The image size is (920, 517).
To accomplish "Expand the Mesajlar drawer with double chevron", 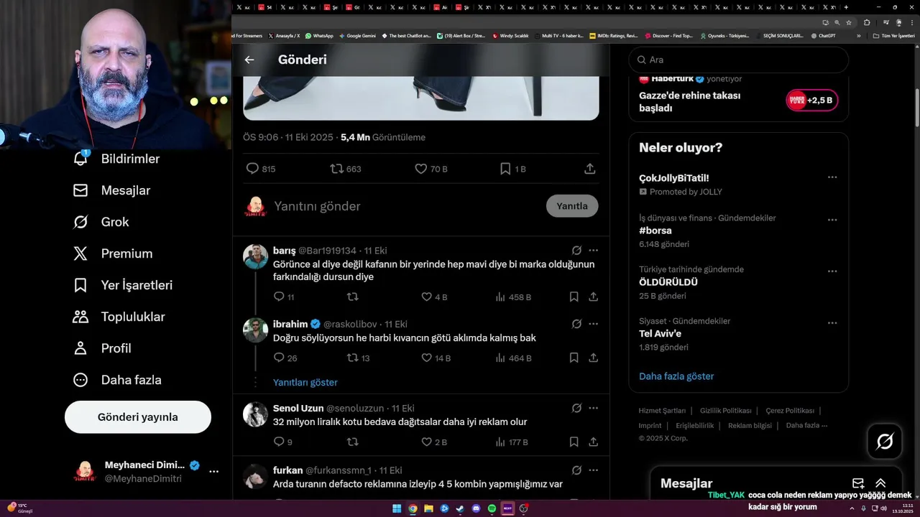I will [x=880, y=483].
